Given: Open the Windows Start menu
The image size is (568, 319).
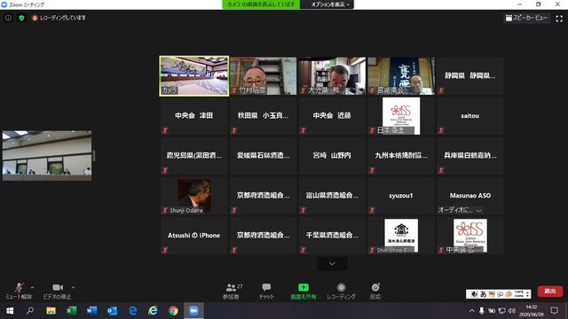Looking at the screenshot, I should click(x=10, y=311).
